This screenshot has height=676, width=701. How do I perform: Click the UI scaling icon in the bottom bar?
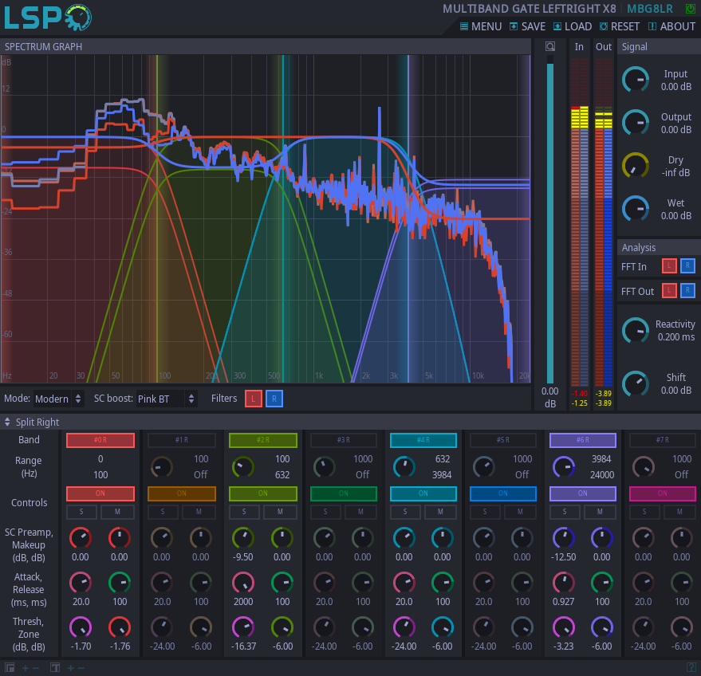click(10, 667)
